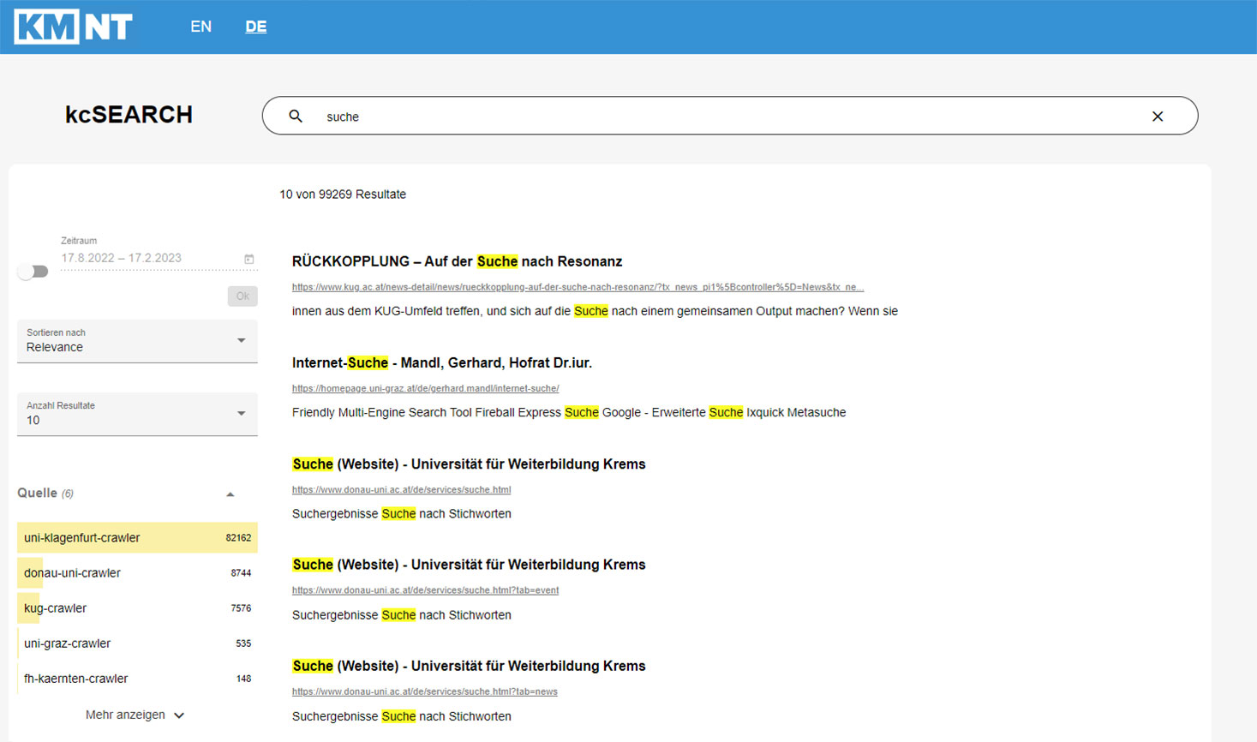Open the donau-uni suche.html?tab=event URL
Image resolution: width=1257 pixels, height=742 pixels.
click(x=425, y=590)
